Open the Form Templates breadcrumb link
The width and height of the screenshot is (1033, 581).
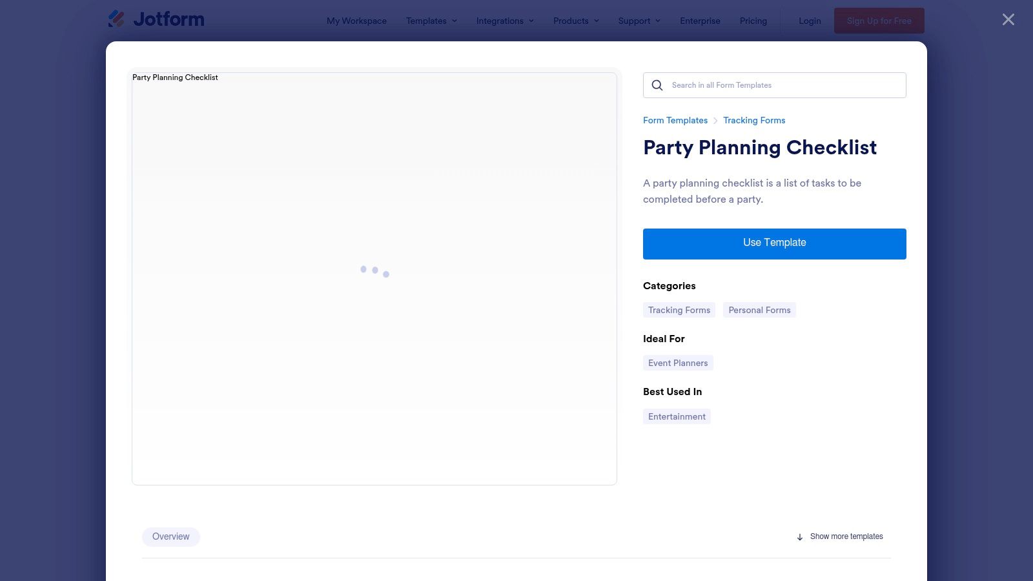675,120
